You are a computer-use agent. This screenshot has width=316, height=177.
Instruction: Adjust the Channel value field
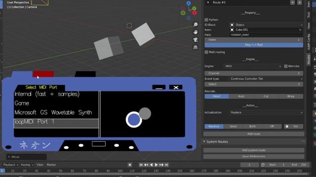pos(254,73)
